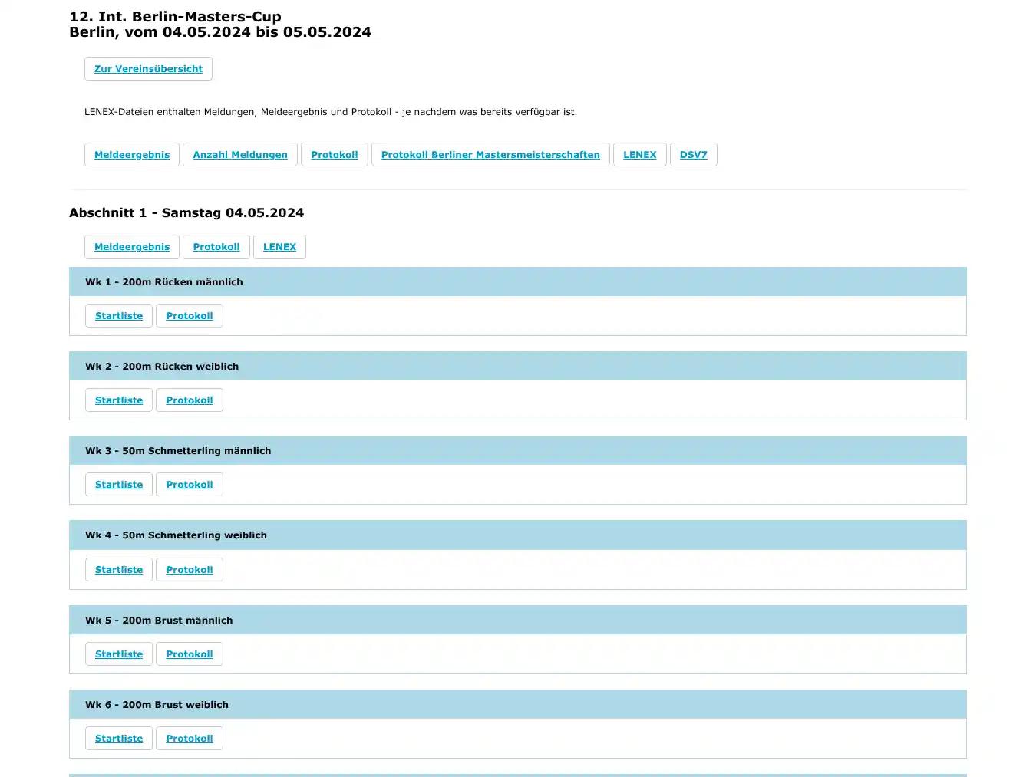Viewport: 1036px width, 777px height.
Task: Open Protokoll for Abschnitt 1
Action: pos(216,246)
